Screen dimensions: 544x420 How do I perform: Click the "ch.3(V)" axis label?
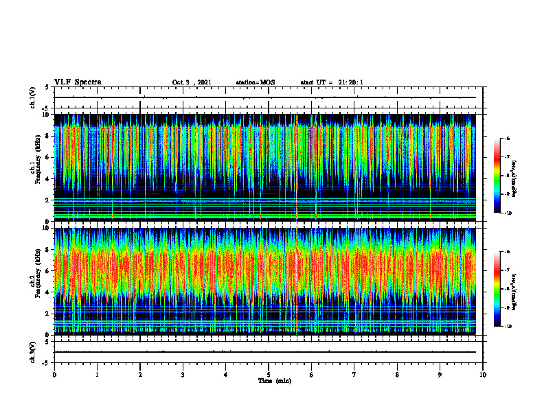click(33, 352)
